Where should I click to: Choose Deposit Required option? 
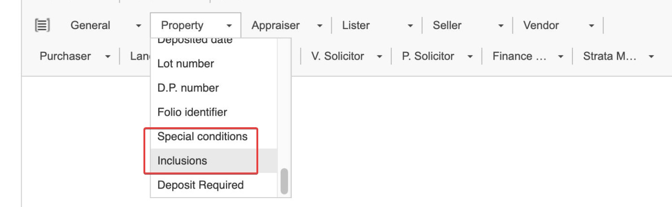pyautogui.click(x=200, y=185)
